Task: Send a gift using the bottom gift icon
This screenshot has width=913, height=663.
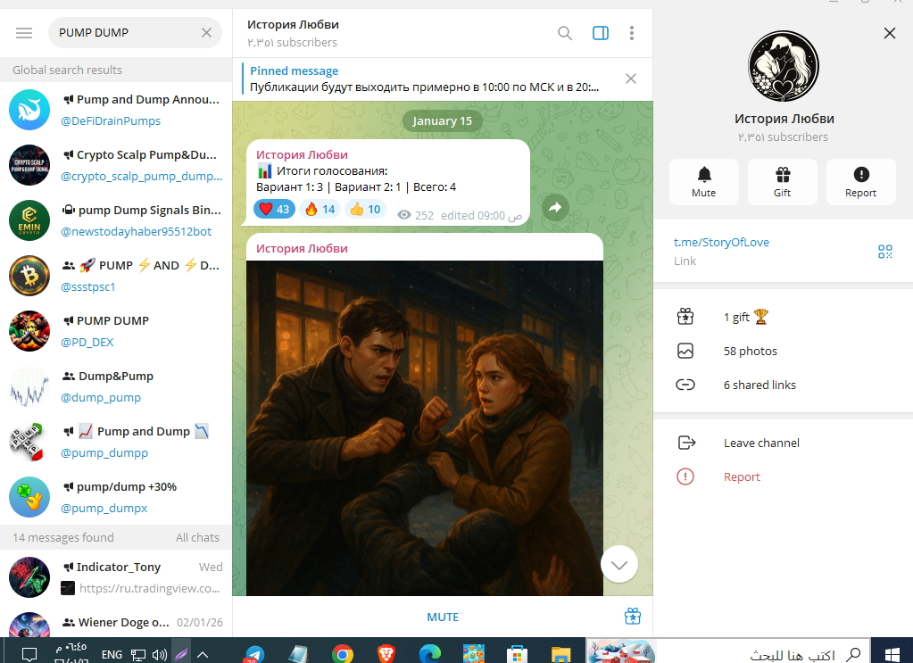Action: 633,616
